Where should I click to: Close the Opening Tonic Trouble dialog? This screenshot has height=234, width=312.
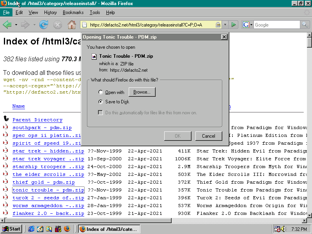tap(224, 37)
